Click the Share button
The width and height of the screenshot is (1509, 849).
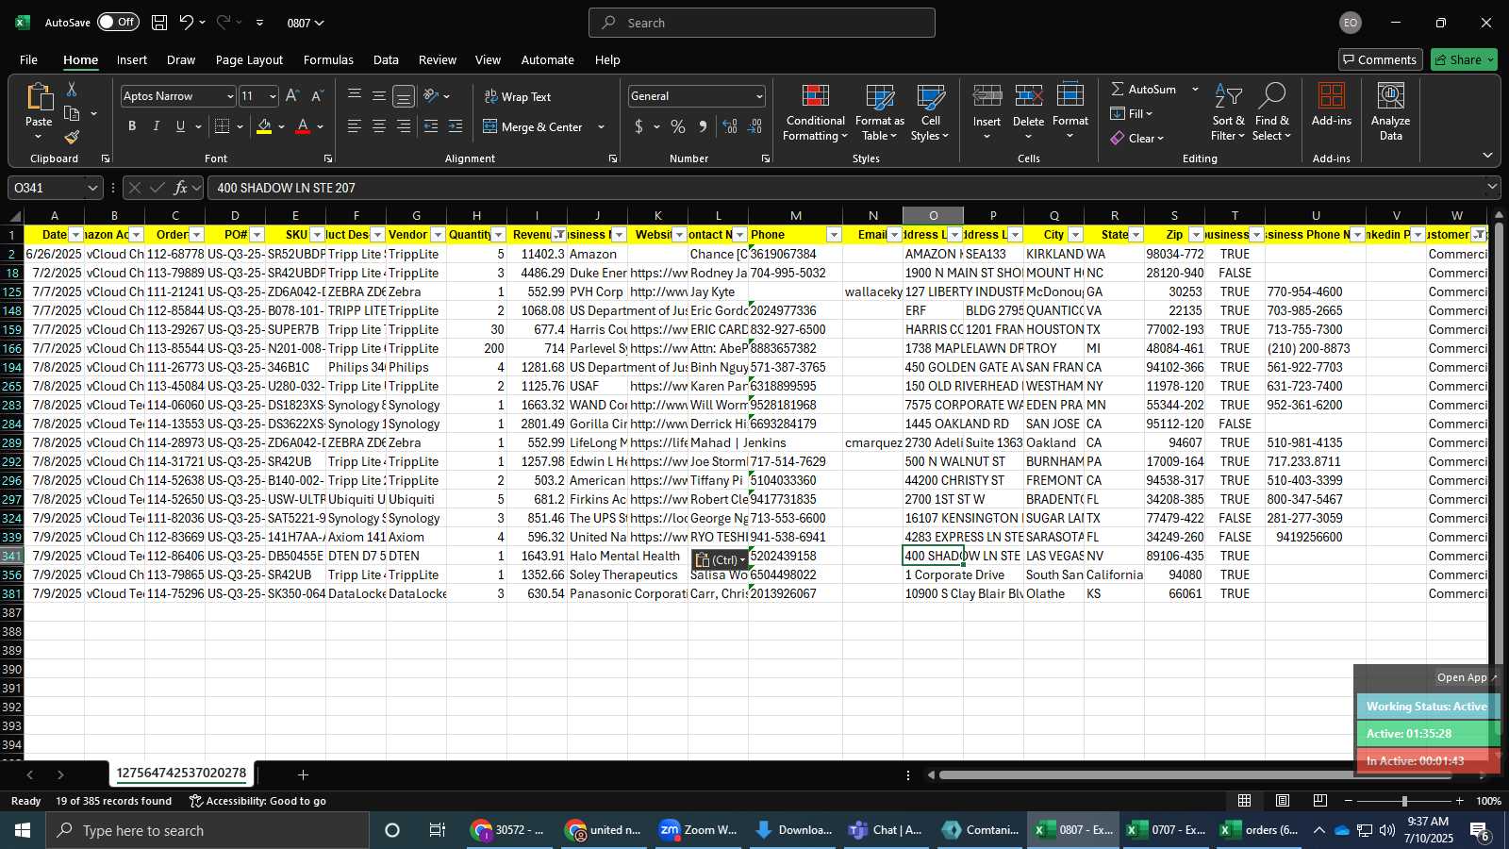click(1464, 59)
